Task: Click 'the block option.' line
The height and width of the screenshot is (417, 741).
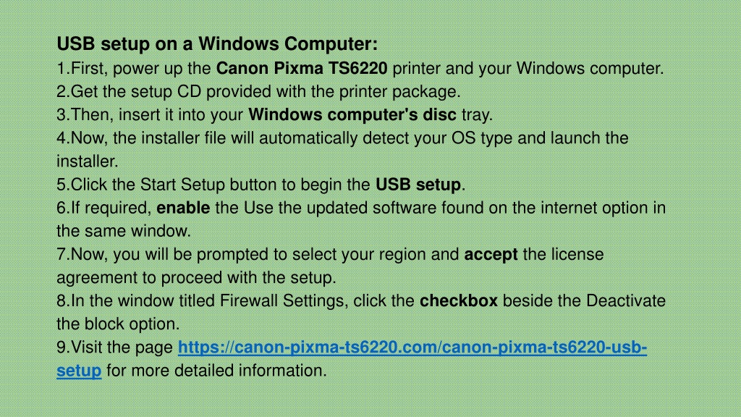Action: [x=118, y=324]
